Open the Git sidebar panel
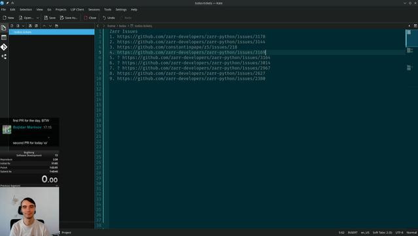The height and width of the screenshot is (236, 418). [x=4, y=47]
